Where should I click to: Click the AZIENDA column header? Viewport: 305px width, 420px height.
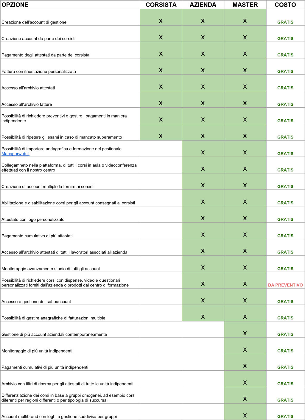pos(203,5)
